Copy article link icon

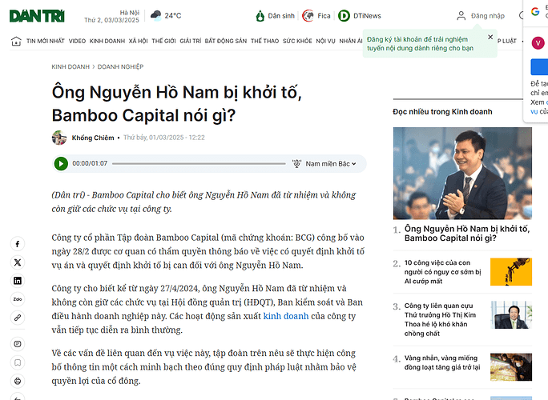[18, 318]
